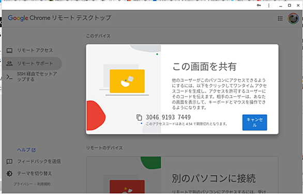This screenshot has width=303, height=194.
Task: Click the laptop icon beside リモート アクセス
Action: click(x=9, y=51)
